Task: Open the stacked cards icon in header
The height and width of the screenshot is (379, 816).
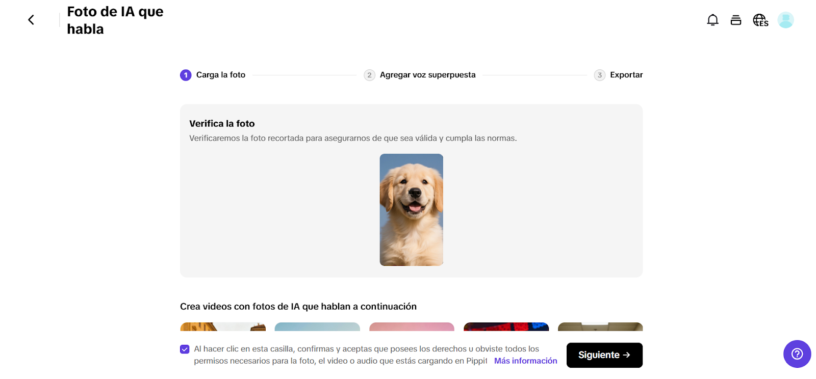Action: click(x=735, y=20)
